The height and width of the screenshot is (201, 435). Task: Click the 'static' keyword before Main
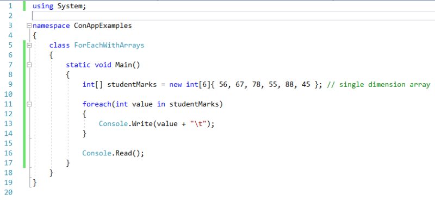pyautogui.click(x=78, y=65)
